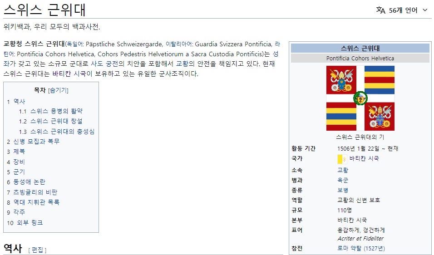Image resolution: width=434 pixels, height=255 pixels.
Task: Follow the 육군 link in infobox
Action: pos(343,180)
